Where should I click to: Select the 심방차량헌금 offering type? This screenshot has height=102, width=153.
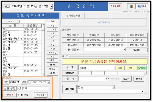click(x=94, y=45)
